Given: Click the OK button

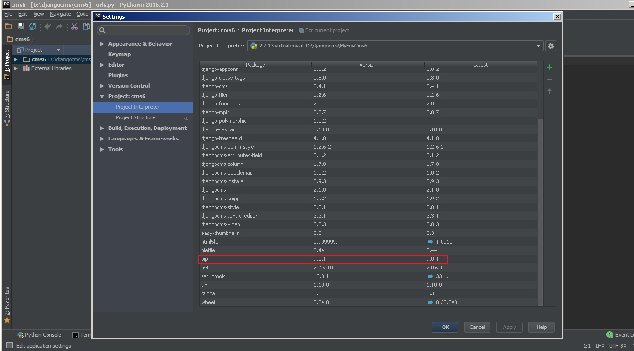Looking at the screenshot, I should point(445,327).
